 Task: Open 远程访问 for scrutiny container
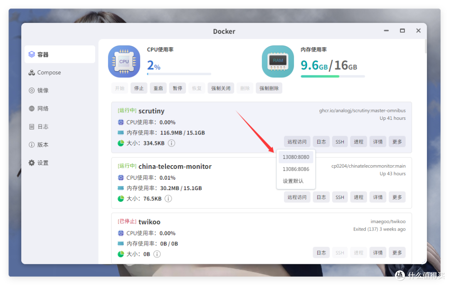point(297,142)
